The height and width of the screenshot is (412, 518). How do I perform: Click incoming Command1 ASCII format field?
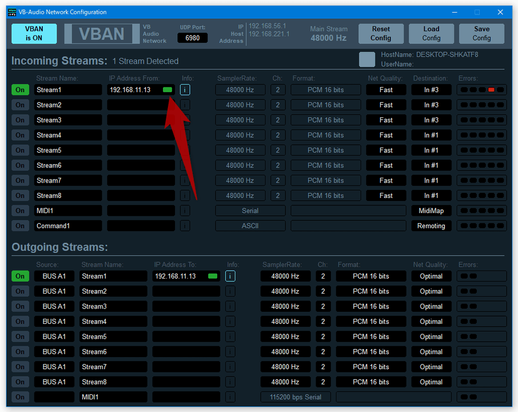pyautogui.click(x=250, y=226)
